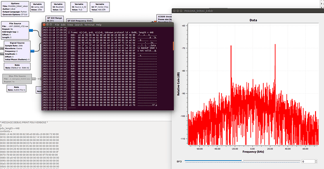Click the BFO label in plot window
Screen dimensions: 324x169
179,162
